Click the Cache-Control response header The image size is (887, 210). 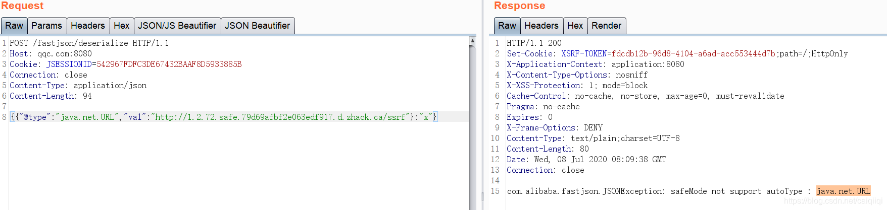click(646, 96)
